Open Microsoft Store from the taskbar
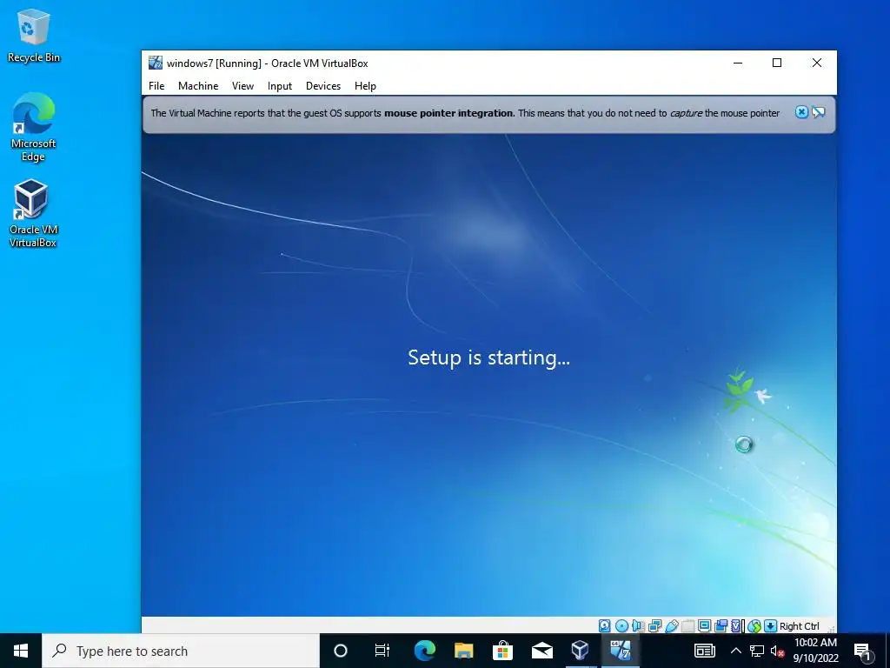Screen dimensions: 890x668 pos(503,651)
